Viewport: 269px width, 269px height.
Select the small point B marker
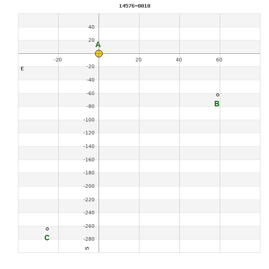[217, 95]
